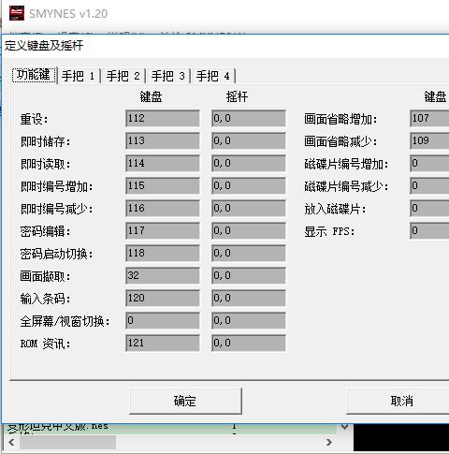Click the 即时编号减少 keyboard field showing 116
The image size is (449, 454).
click(163, 208)
